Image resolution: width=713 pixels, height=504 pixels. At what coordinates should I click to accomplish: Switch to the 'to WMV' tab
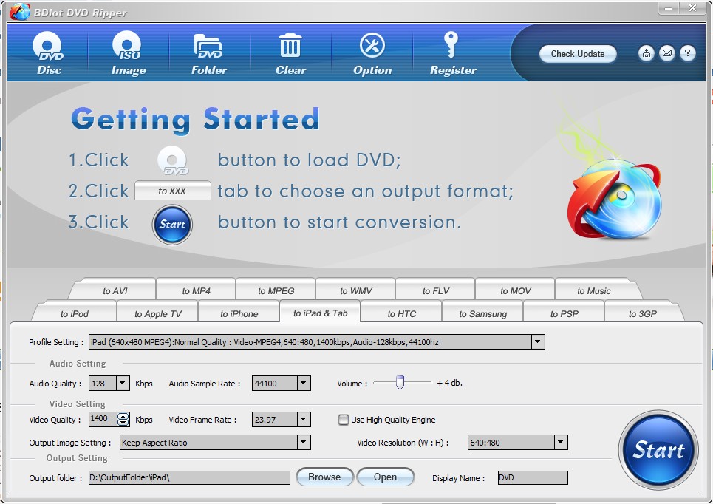[x=355, y=290]
